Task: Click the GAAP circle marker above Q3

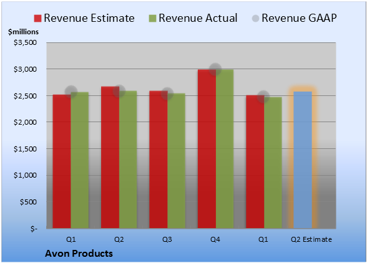Action: pos(167,93)
